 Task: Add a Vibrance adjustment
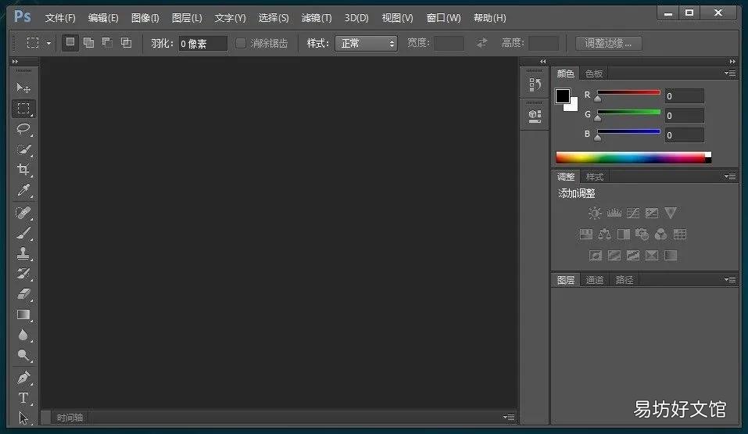[x=671, y=213]
